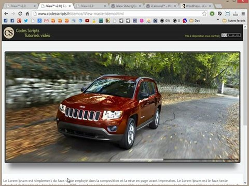Select the active iView v2.0 | Co tab
The image size is (249, 186).
56,6
